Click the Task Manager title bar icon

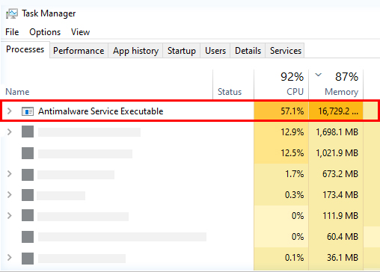pos(12,13)
